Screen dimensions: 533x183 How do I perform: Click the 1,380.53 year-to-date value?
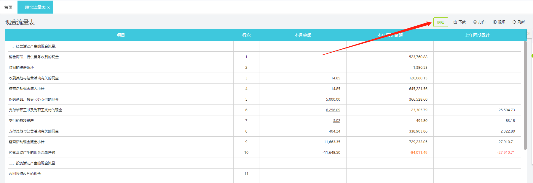click(x=420, y=68)
